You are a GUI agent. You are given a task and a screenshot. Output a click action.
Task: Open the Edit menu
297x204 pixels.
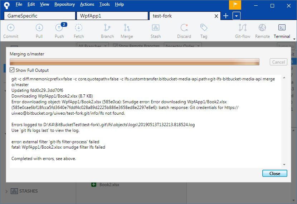pyautogui.click(x=31, y=4)
